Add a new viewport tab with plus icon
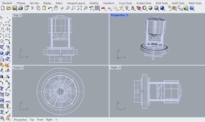The height and width of the screenshot is (122, 205). 56,120
